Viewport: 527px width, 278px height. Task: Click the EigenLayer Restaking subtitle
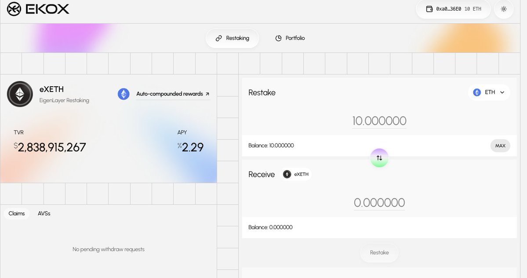(x=64, y=100)
